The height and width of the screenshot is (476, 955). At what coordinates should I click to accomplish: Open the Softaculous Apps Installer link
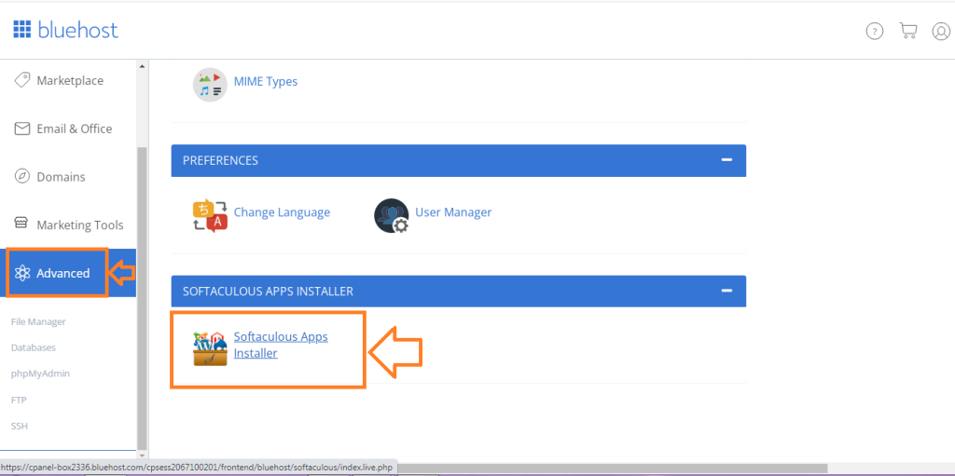pyautogui.click(x=281, y=345)
